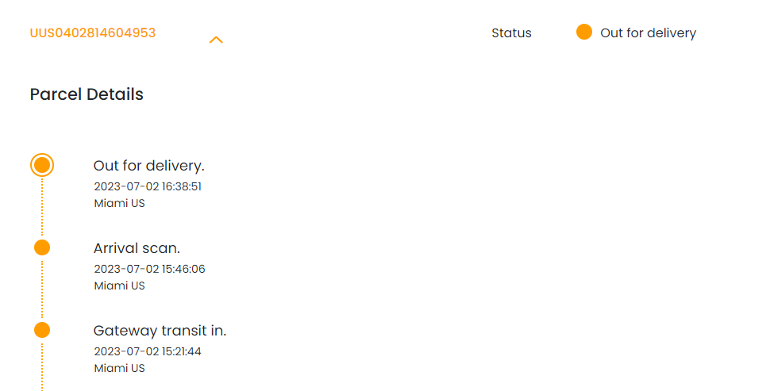Click the 15:21:44 timestamp
Image resolution: width=770 pixels, height=391 pixels.
[148, 351]
